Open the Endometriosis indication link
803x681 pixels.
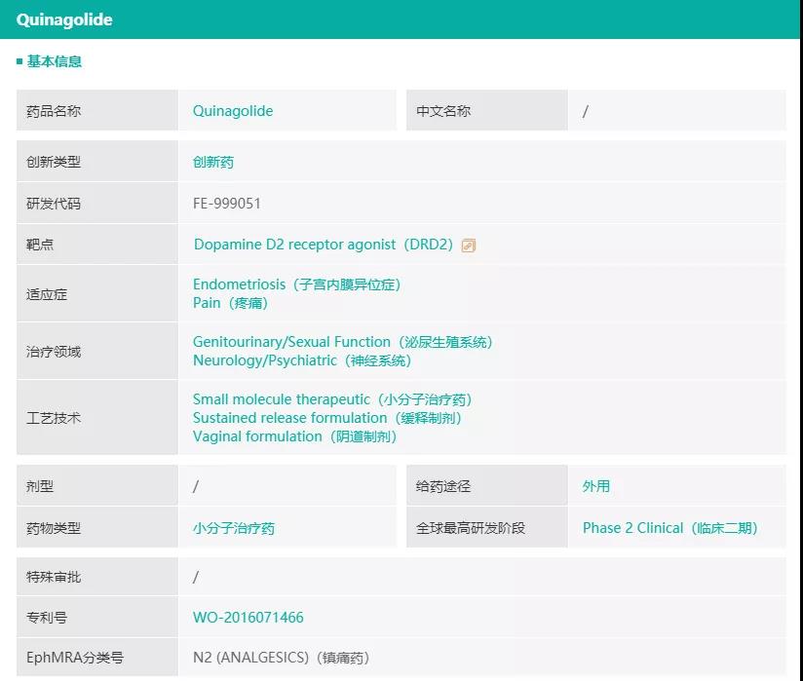pyautogui.click(x=296, y=284)
